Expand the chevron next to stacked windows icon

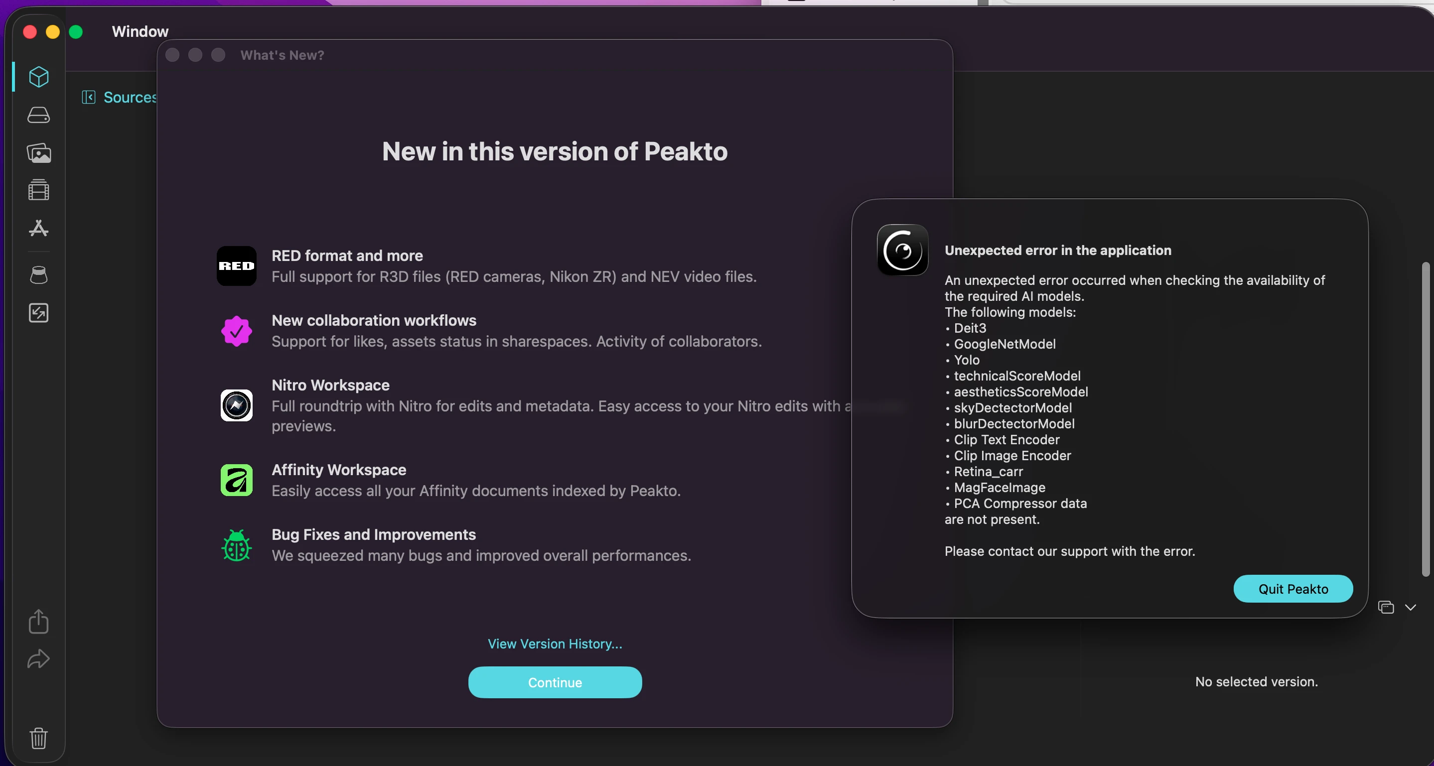point(1410,608)
